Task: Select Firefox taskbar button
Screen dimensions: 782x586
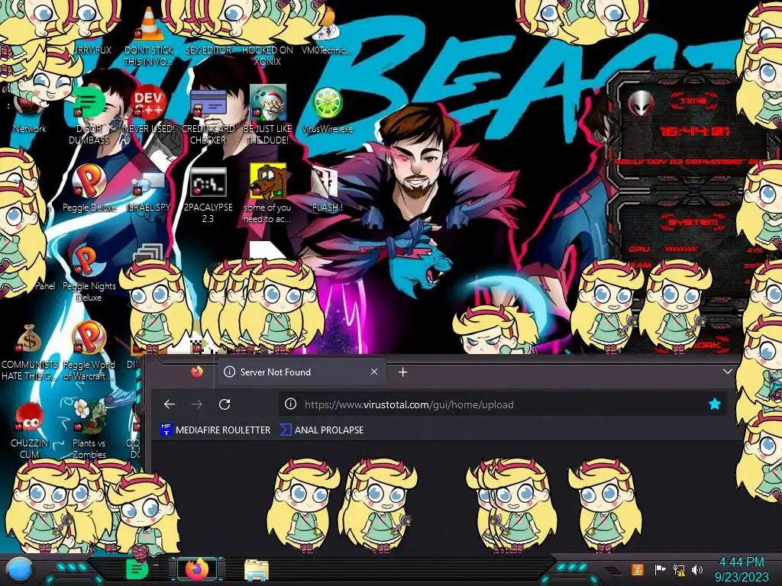Action: (x=197, y=569)
